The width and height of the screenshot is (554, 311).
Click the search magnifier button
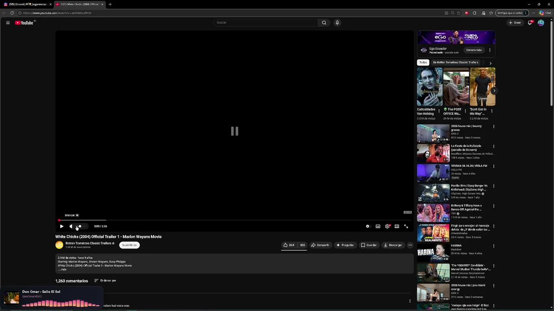click(324, 22)
